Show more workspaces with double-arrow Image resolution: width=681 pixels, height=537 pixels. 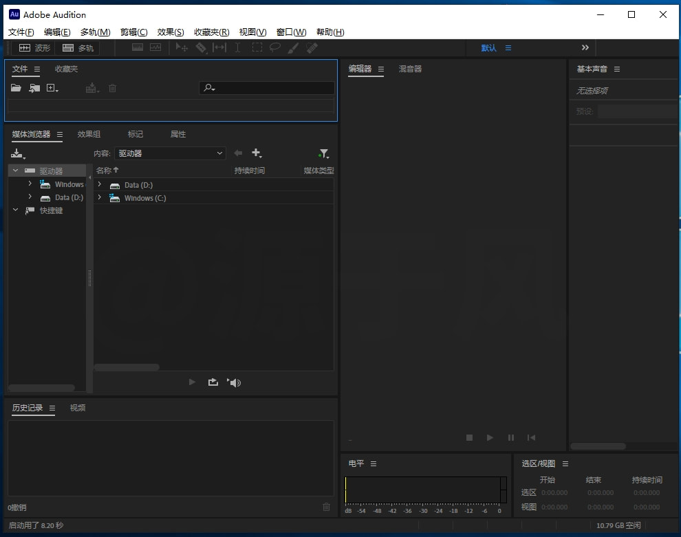[x=585, y=47]
